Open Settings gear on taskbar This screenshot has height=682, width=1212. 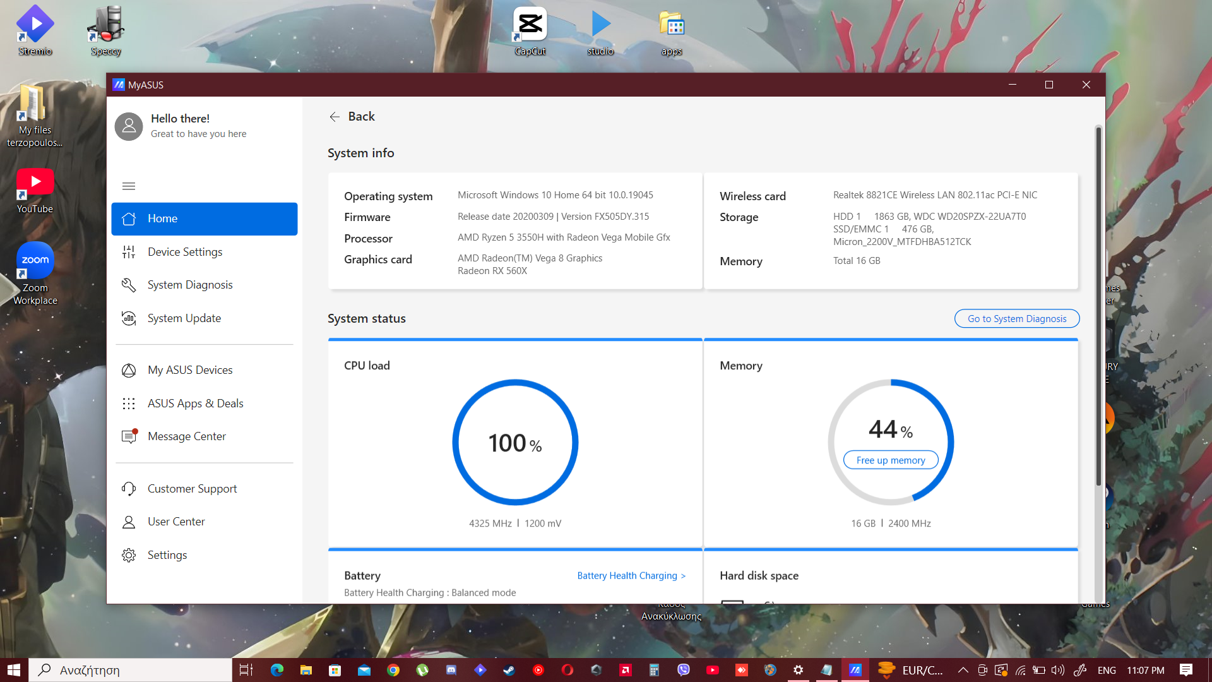pos(799,670)
